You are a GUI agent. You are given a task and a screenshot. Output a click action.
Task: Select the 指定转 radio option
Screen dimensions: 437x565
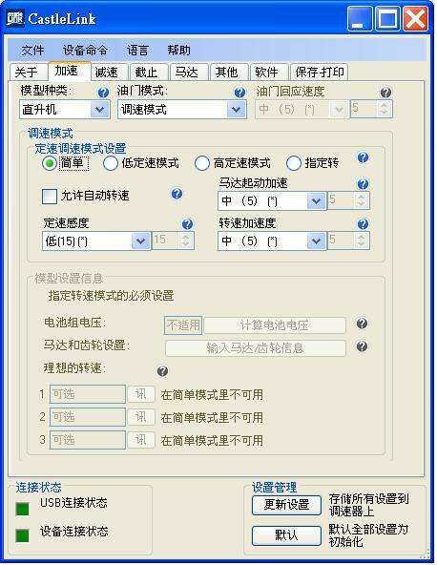312,163
